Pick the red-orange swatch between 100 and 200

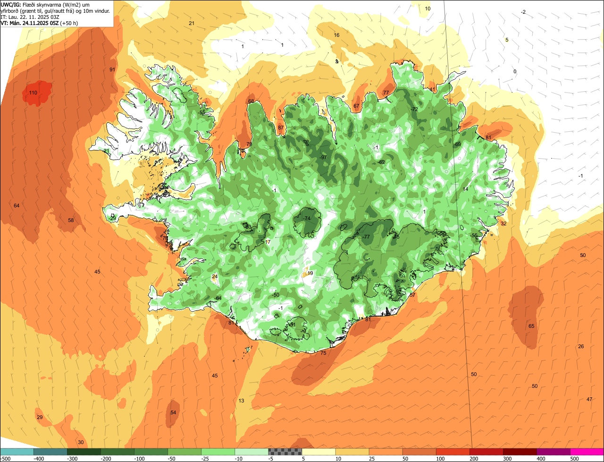[453, 452]
